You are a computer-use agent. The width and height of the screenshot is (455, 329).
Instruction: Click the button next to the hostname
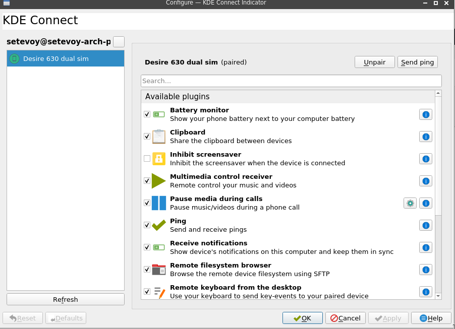119,42
